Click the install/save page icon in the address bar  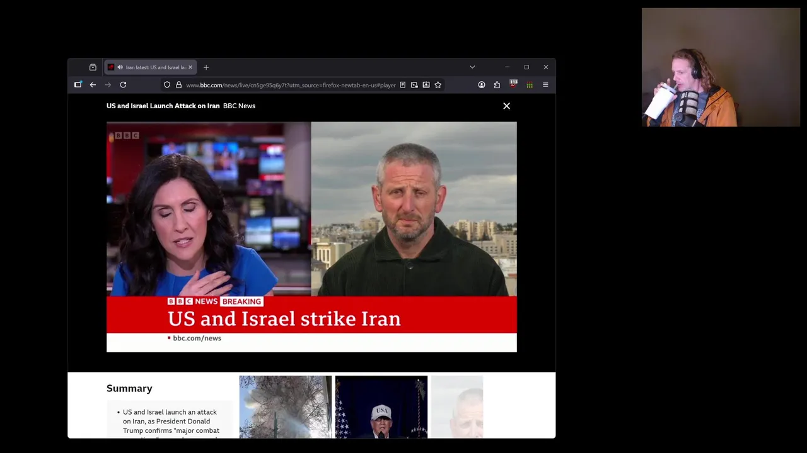point(426,85)
